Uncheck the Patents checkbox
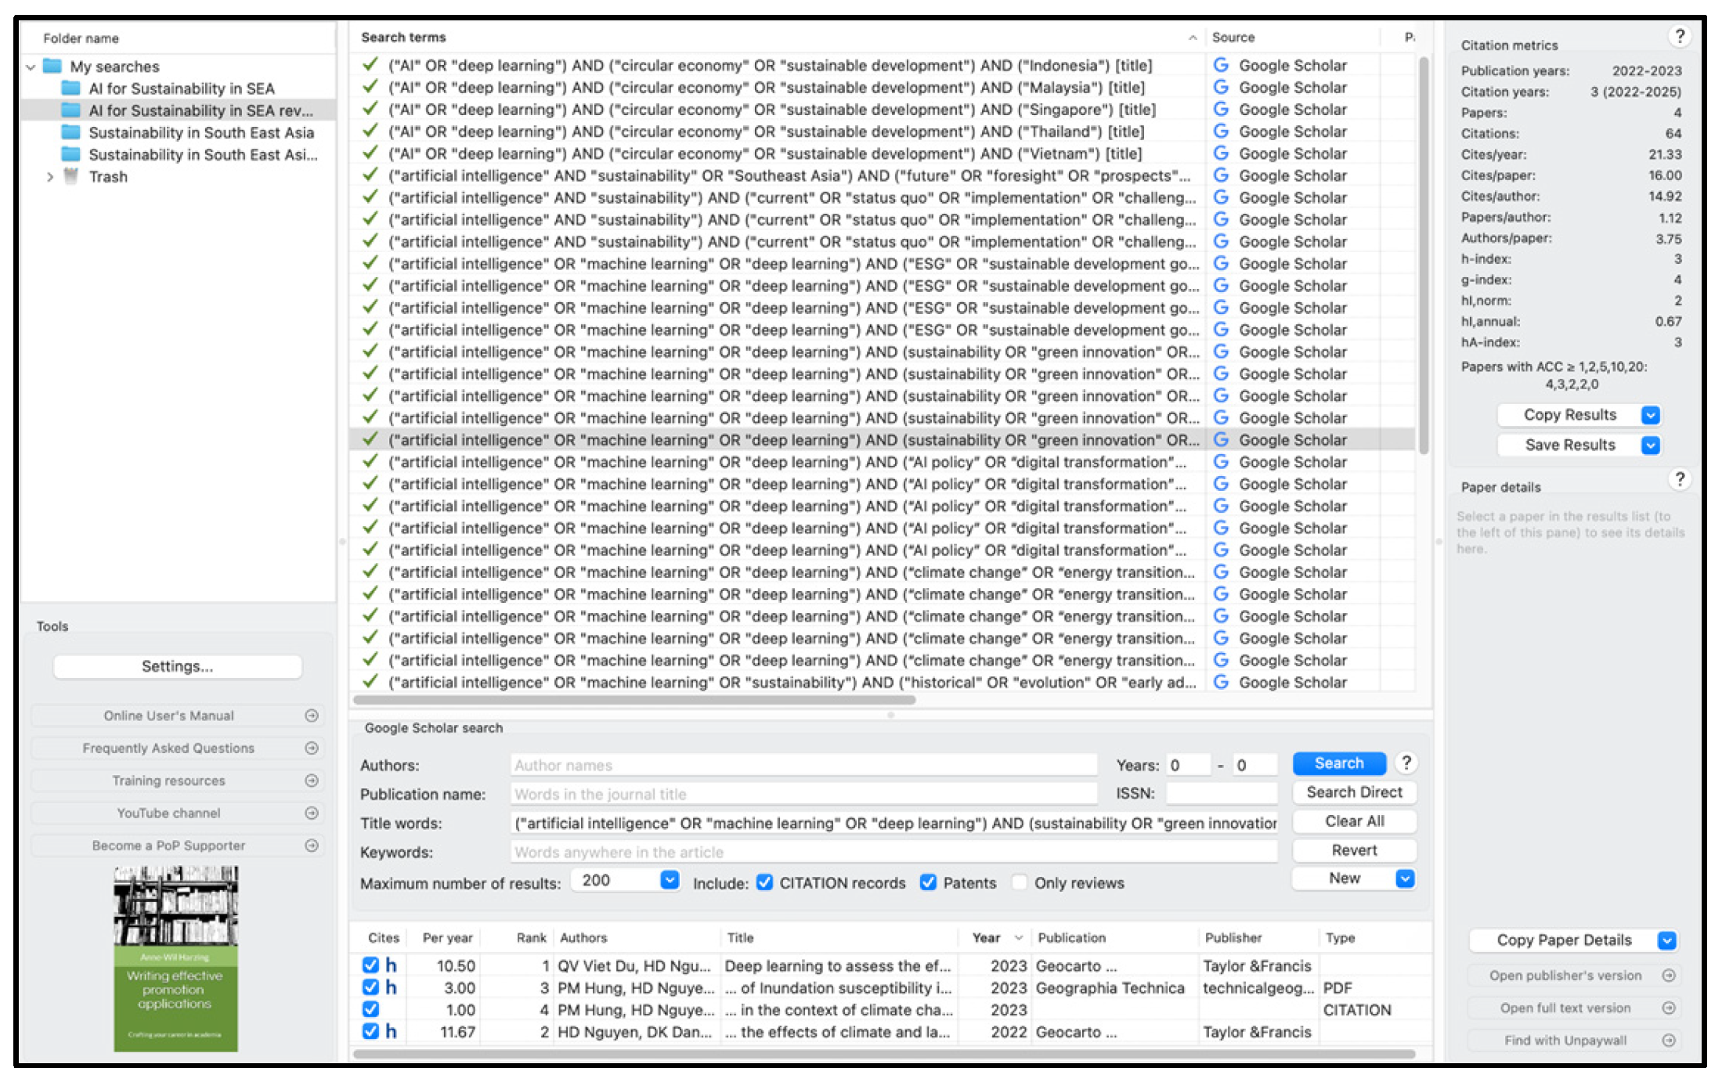 pyautogui.click(x=928, y=882)
